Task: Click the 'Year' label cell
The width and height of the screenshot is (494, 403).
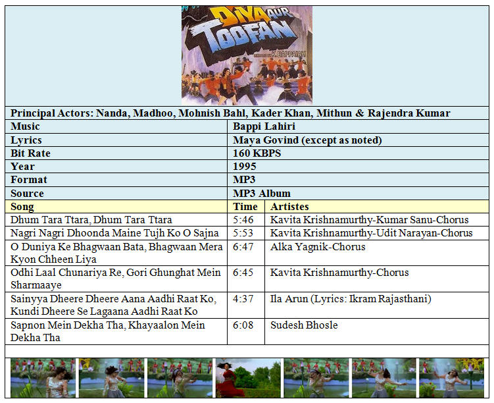Action: (x=116, y=167)
